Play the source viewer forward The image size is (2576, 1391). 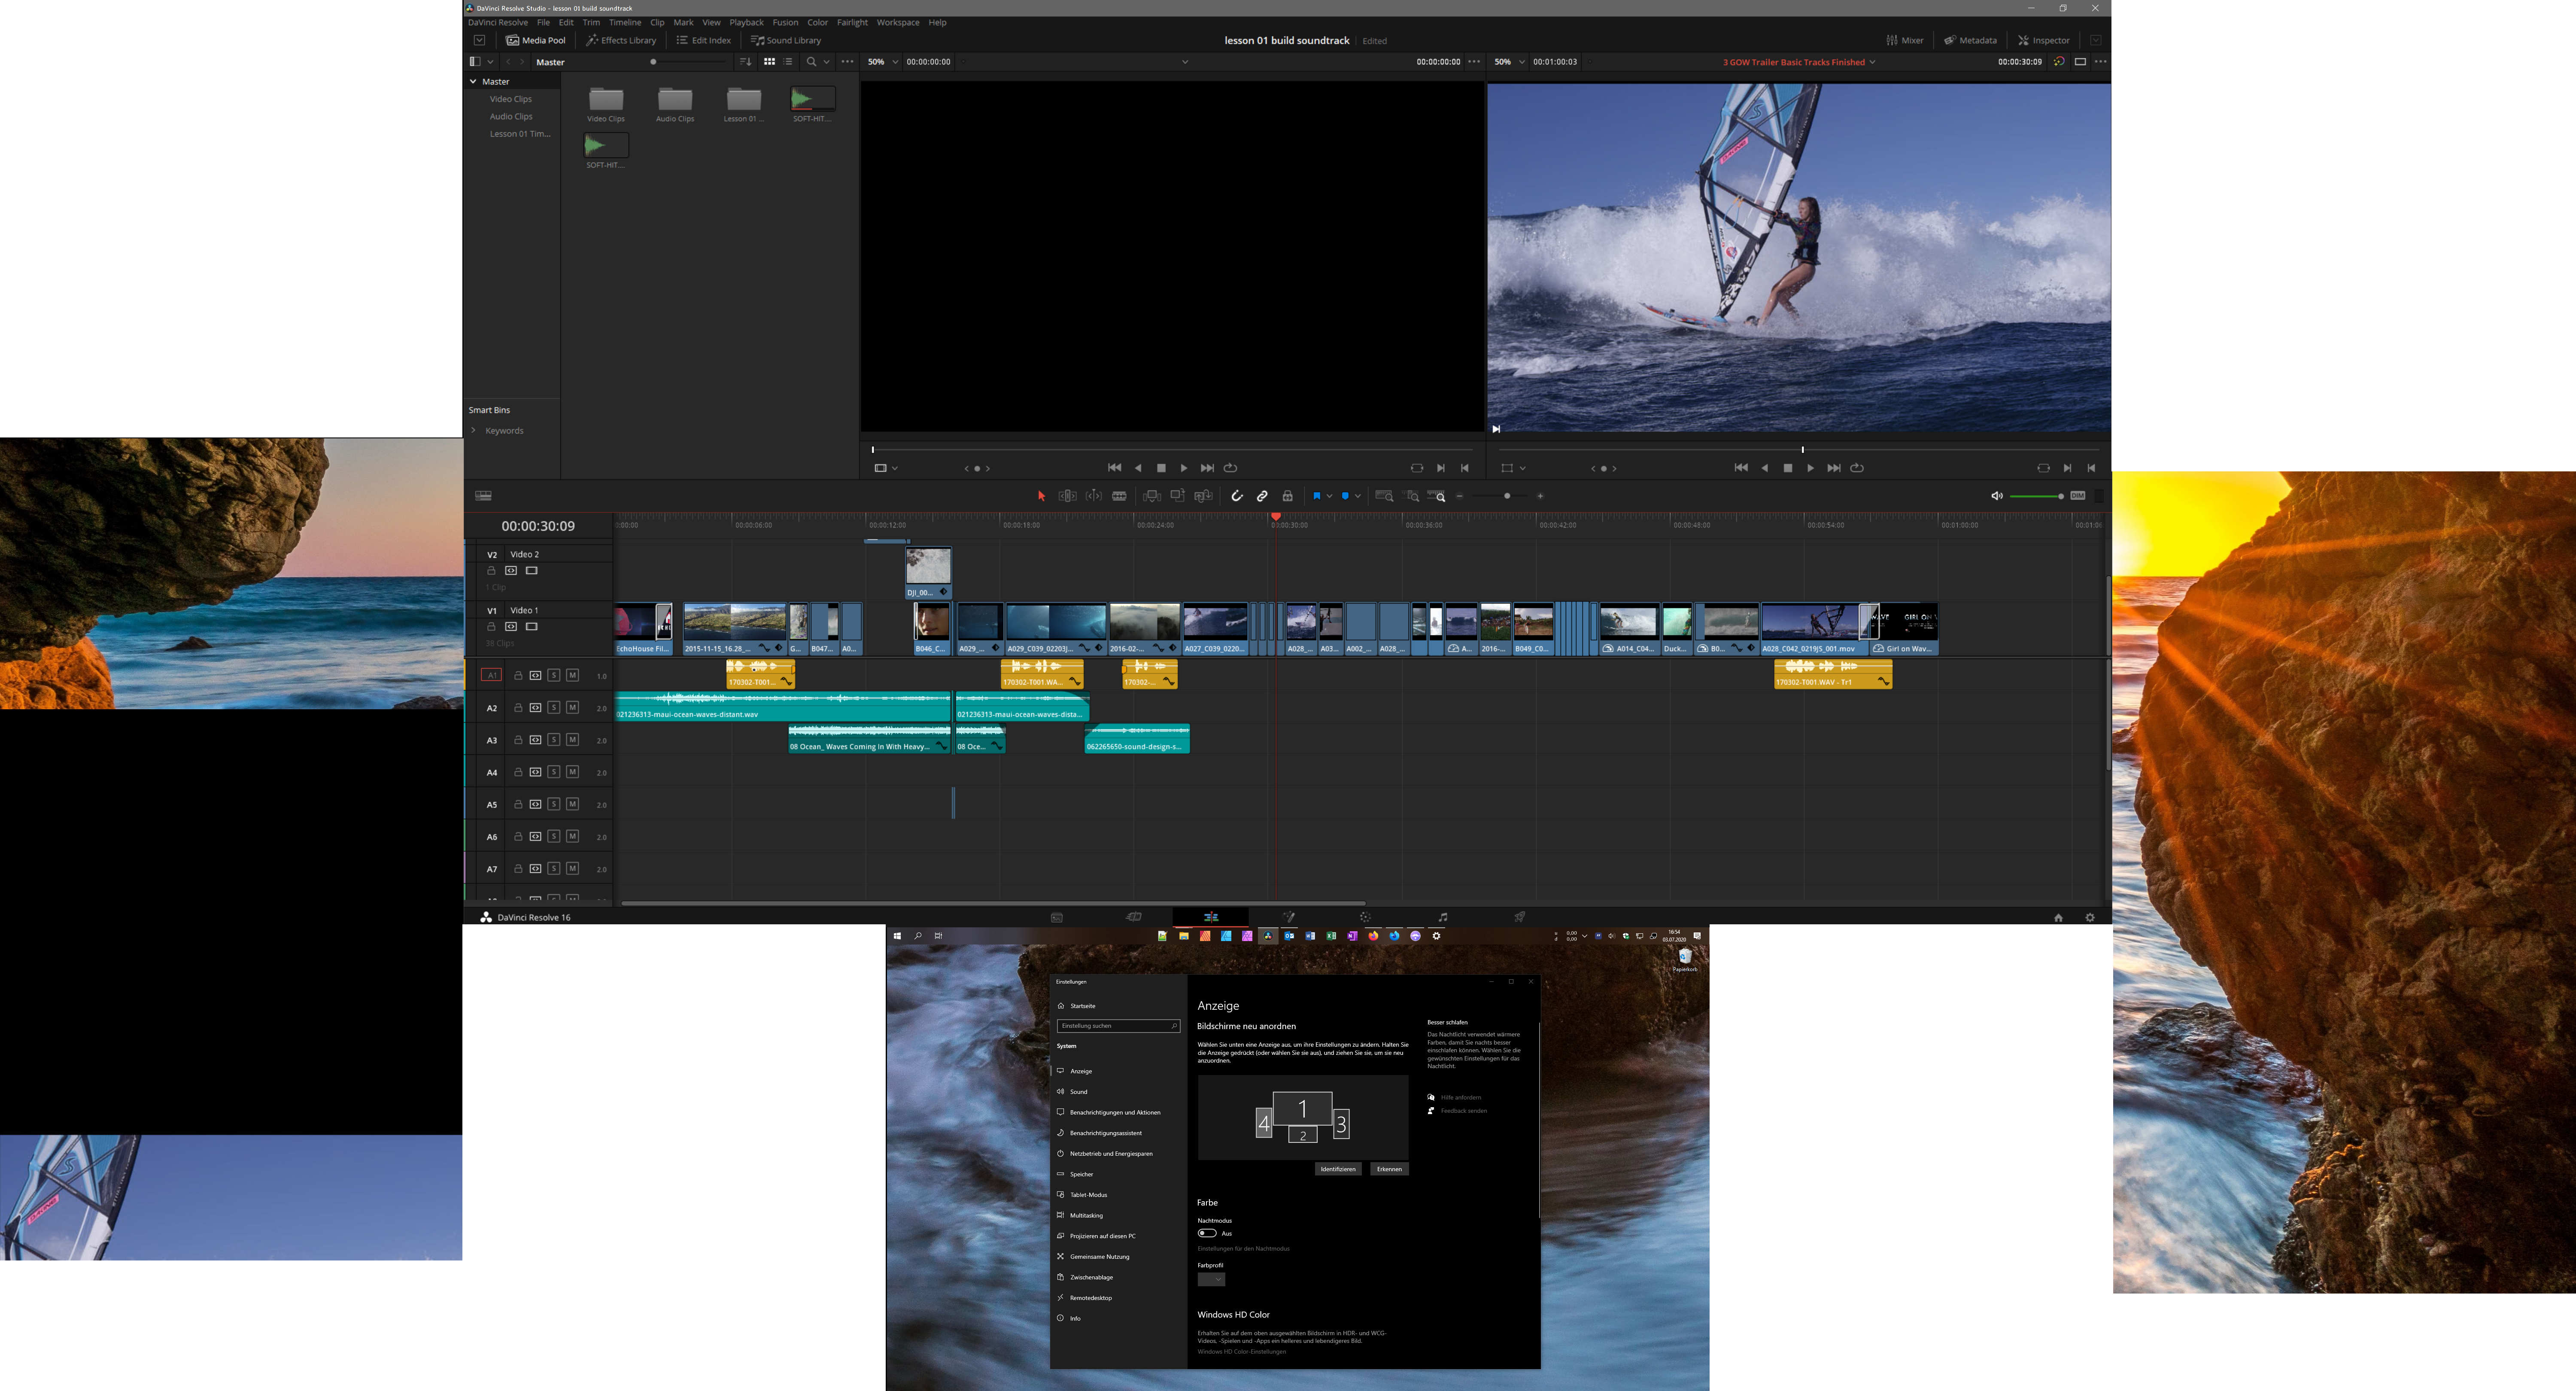(1184, 468)
